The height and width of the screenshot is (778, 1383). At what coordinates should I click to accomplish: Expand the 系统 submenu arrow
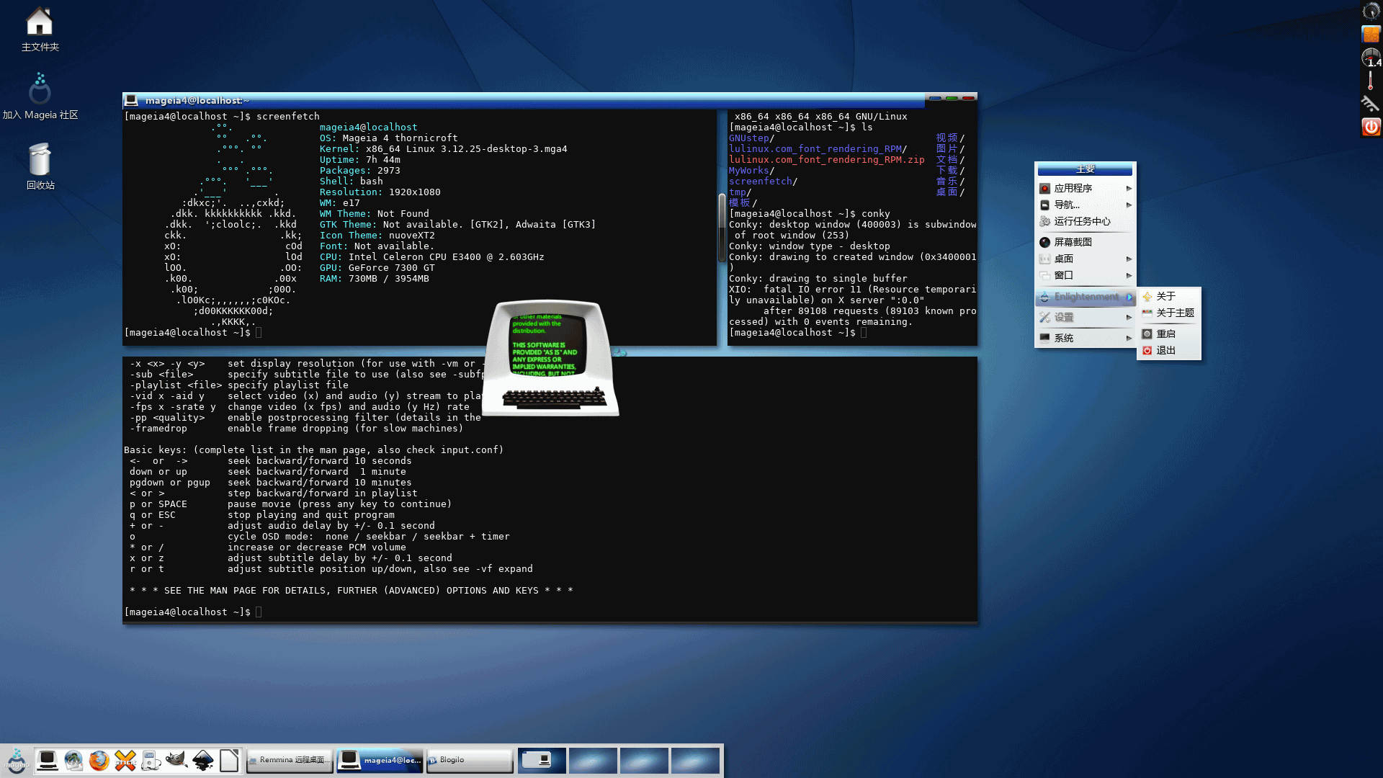click(1129, 338)
